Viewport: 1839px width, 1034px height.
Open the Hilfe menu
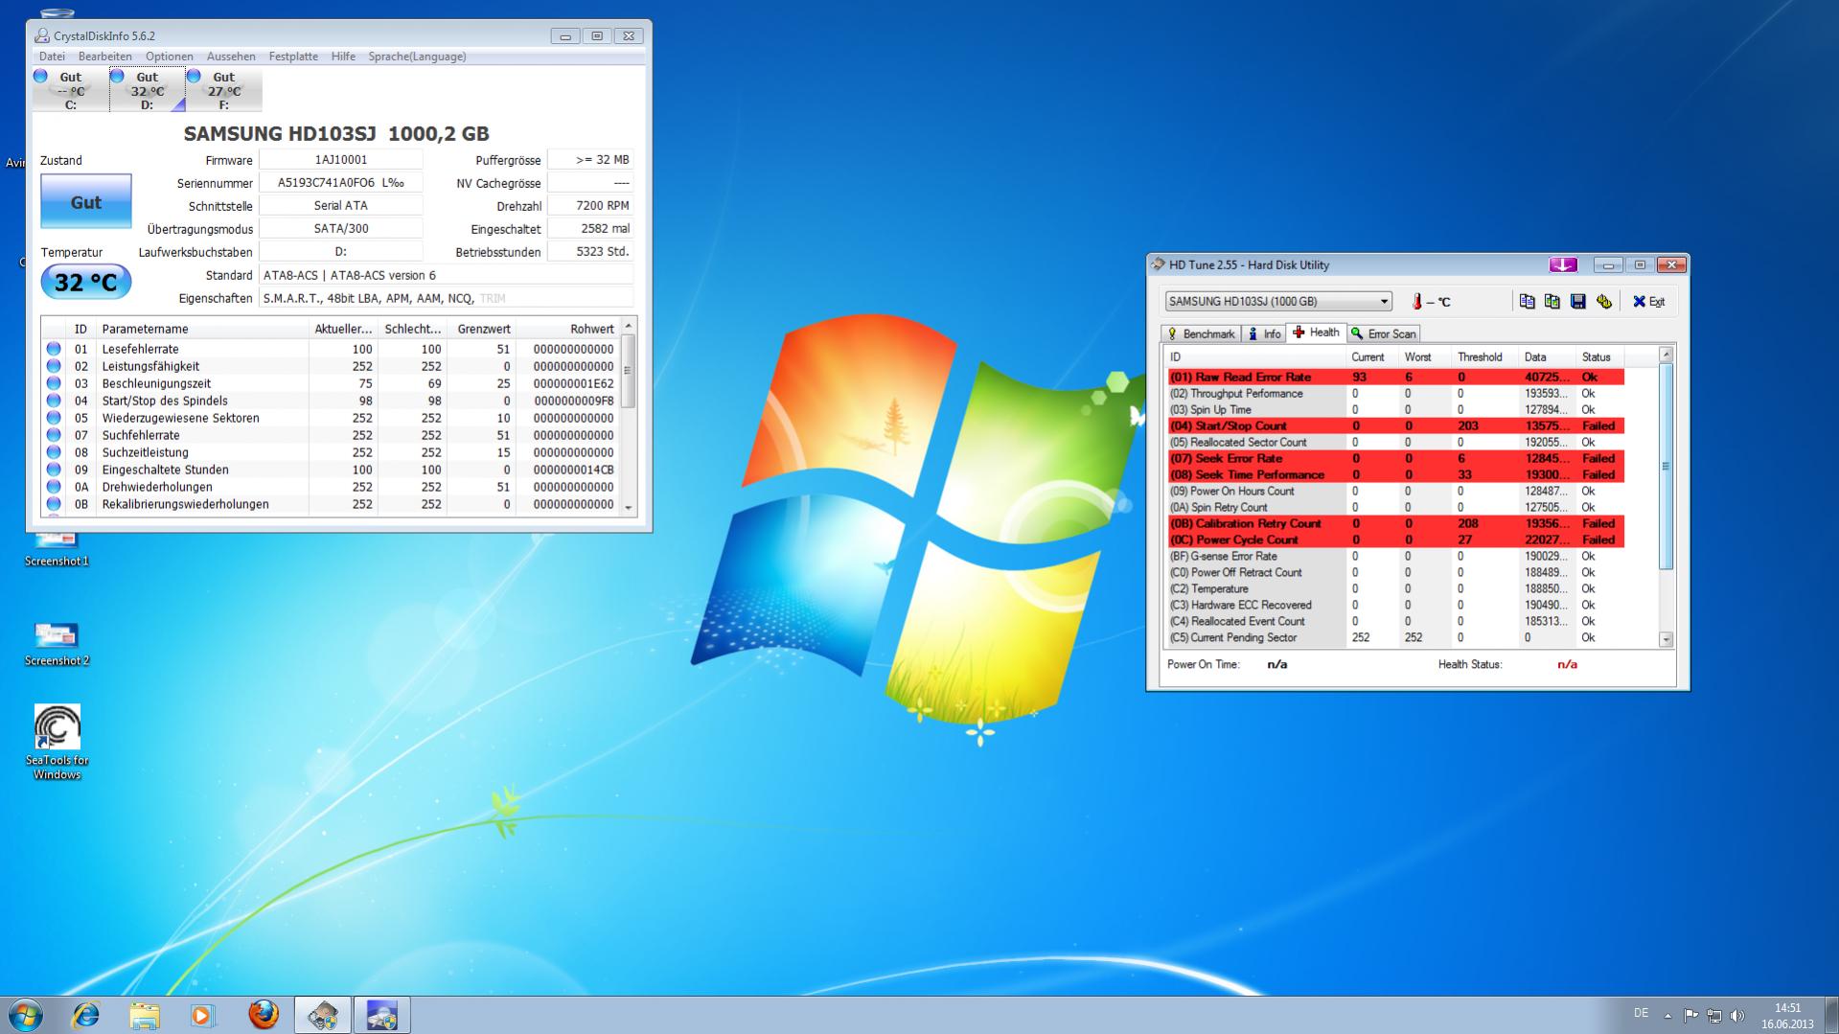click(343, 57)
